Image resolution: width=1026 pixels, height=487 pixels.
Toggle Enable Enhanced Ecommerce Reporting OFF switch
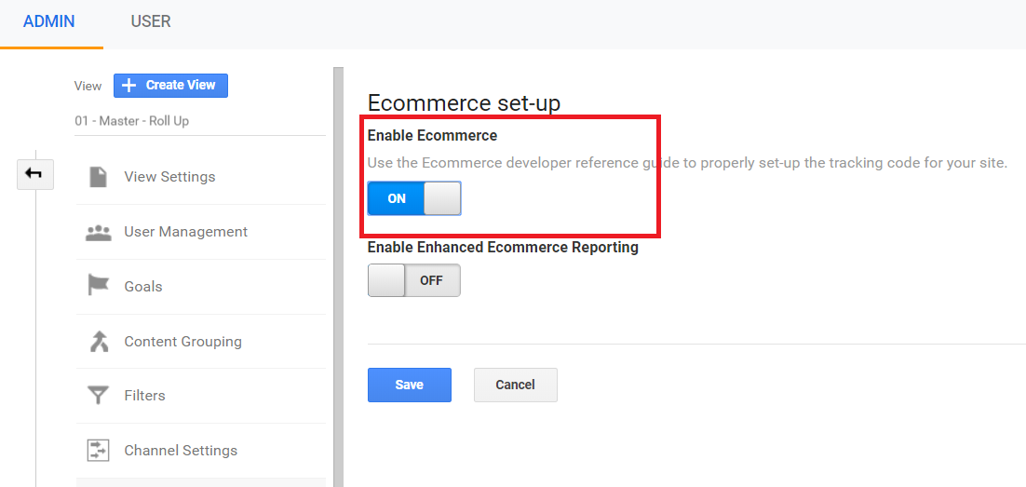point(414,280)
